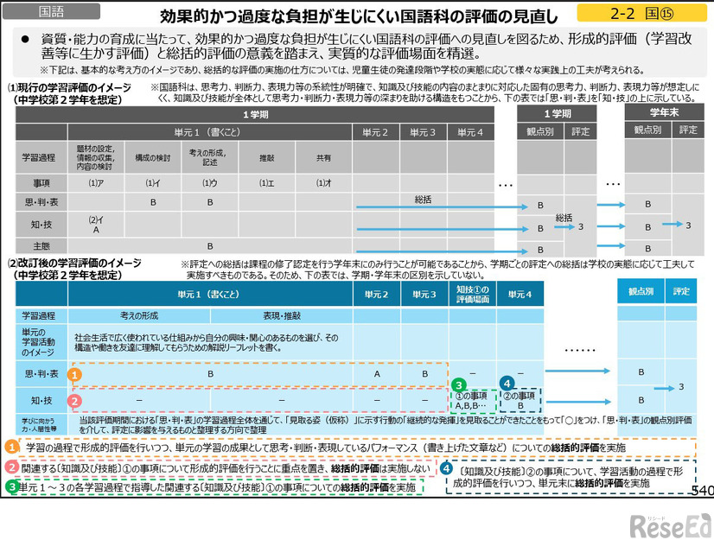Click the yellow 2-2 国⑮ badge
This screenshot has width=714, height=540.
click(641, 13)
